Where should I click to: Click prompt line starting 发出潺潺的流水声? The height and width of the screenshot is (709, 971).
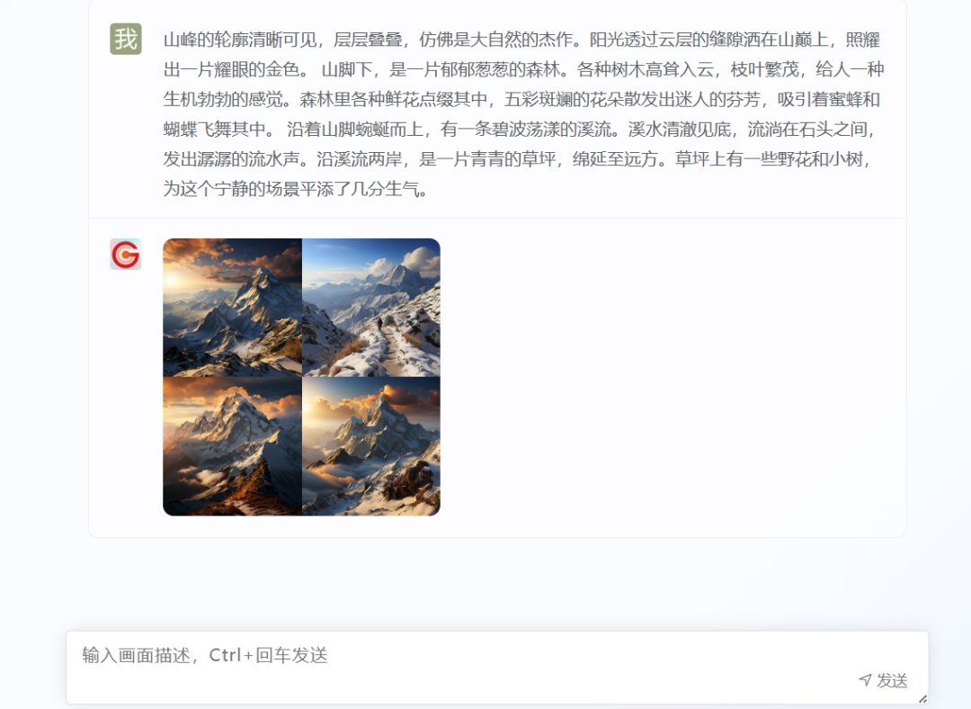click(517, 158)
